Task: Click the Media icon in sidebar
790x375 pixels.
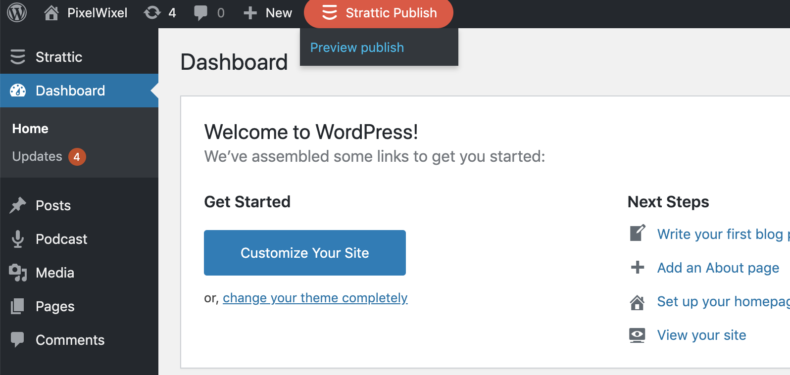Action: pos(18,273)
